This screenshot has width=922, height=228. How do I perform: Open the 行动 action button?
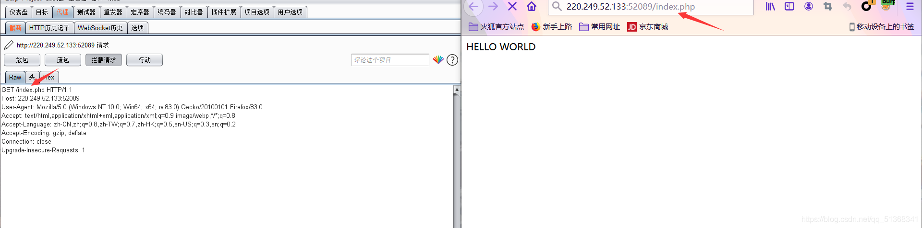[x=145, y=60]
